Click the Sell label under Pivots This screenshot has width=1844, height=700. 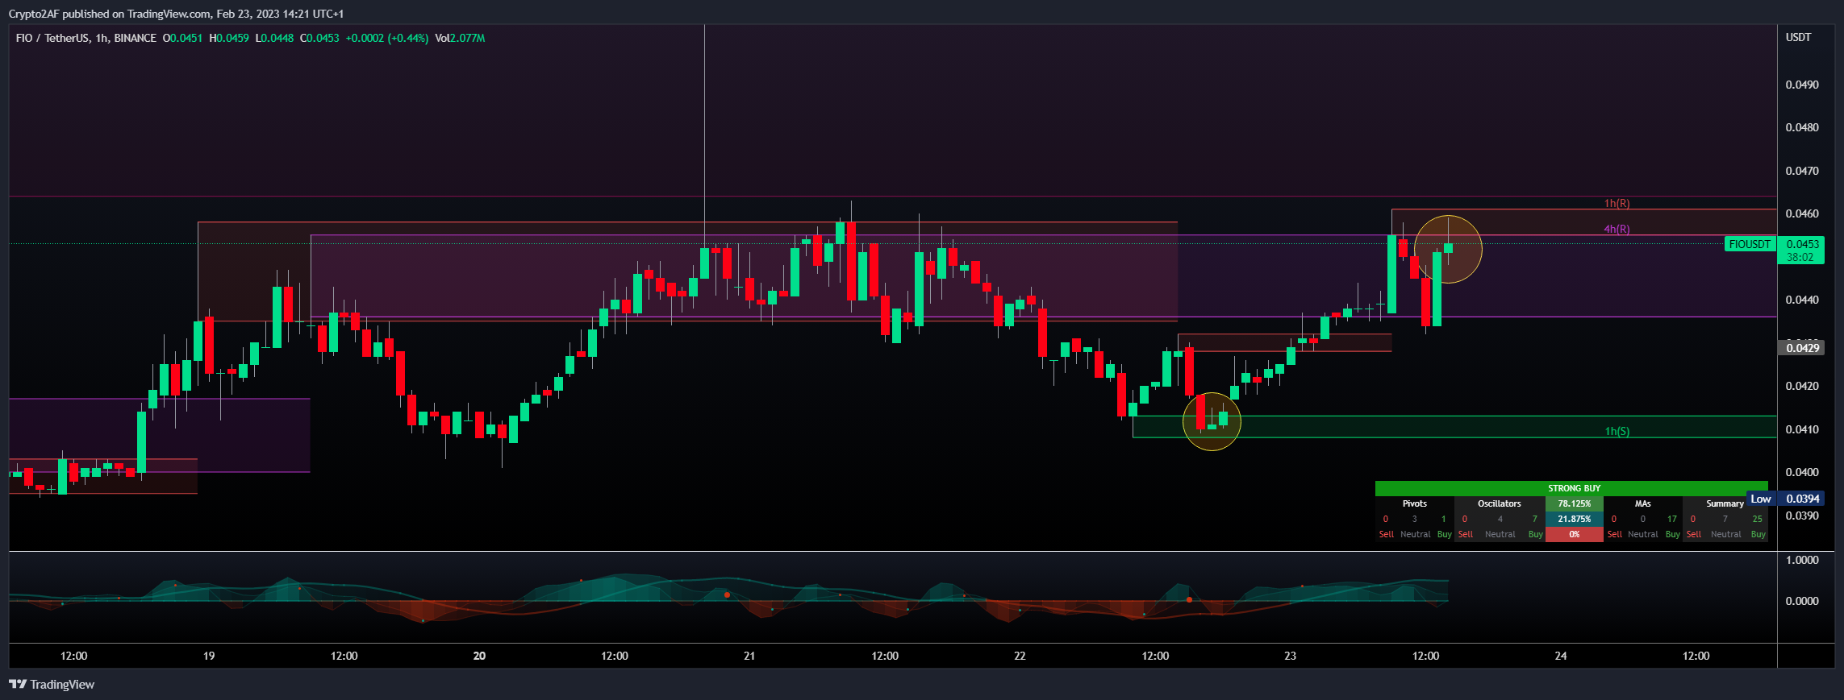[x=1387, y=534]
